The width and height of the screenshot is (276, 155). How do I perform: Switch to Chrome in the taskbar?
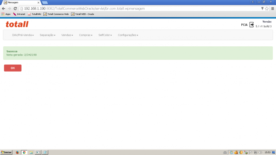[x=24, y=152]
